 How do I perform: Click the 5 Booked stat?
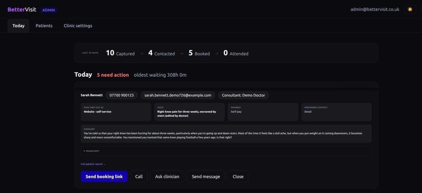[199, 53]
